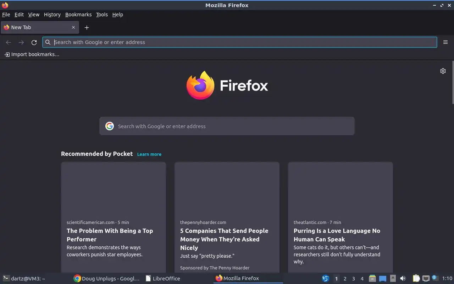Image resolution: width=454 pixels, height=284 pixels.
Task: Click the blue show desktop icon
Action: coord(383,279)
